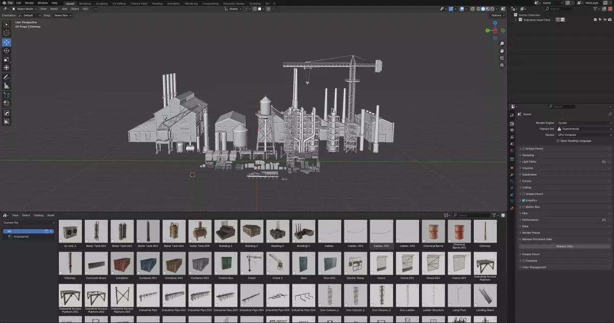
Task: Toggle camera view icon in viewport
Action: (x=502, y=58)
